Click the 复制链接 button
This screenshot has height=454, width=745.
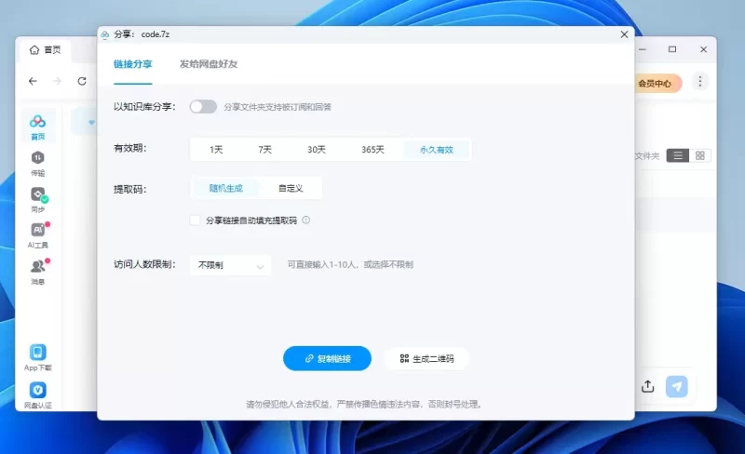coord(328,358)
